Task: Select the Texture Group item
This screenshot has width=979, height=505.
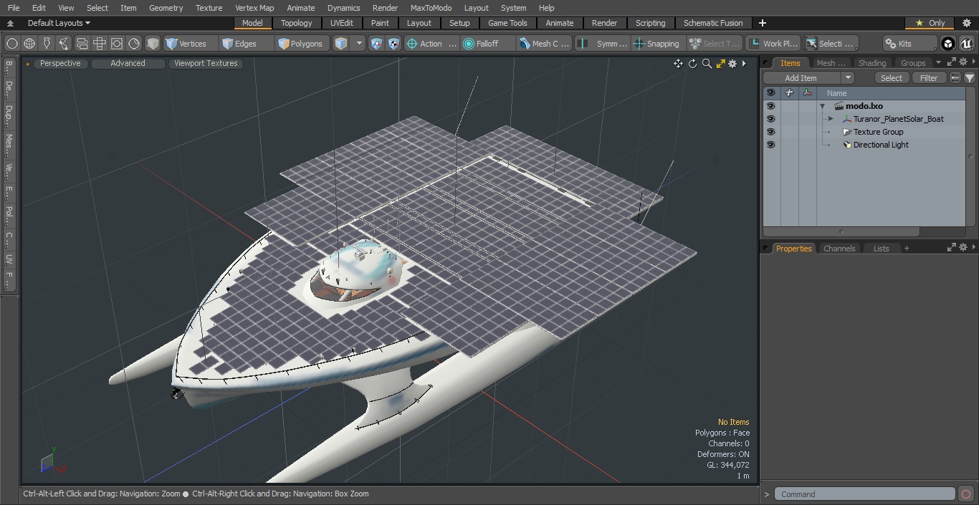Action: [x=878, y=132]
